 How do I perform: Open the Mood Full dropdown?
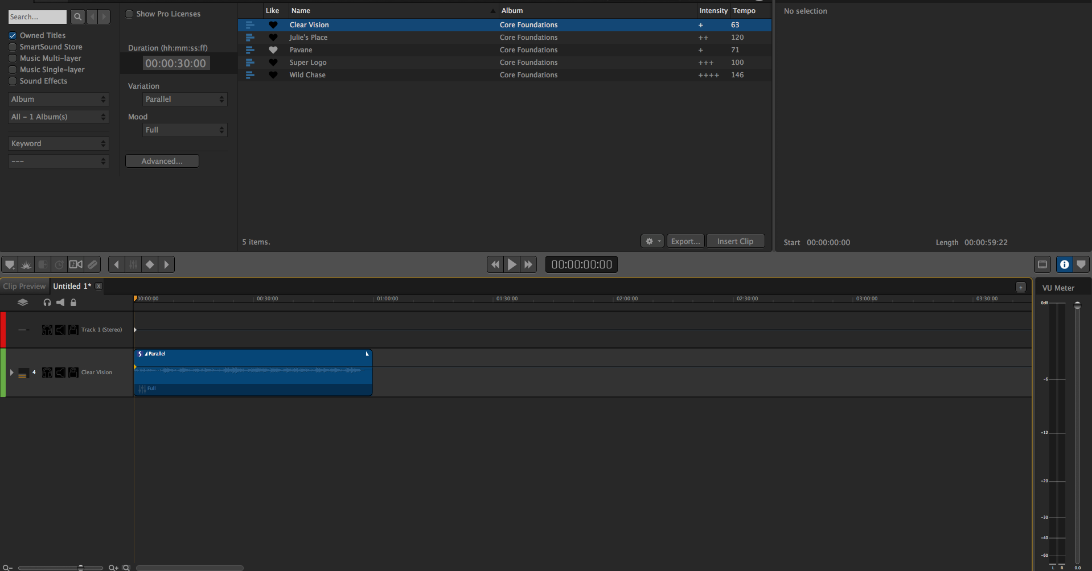(185, 130)
